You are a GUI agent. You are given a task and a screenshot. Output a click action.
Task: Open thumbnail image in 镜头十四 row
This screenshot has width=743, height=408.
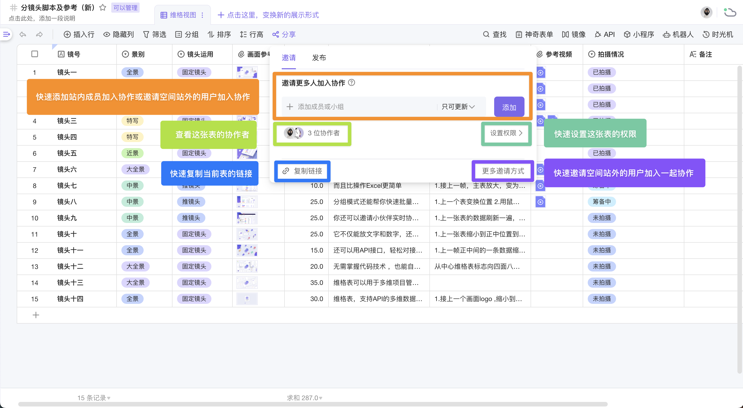pos(247,299)
